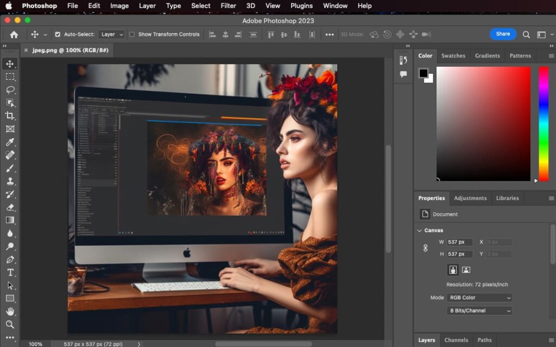Screen dimensions: 556x347
Task: Click the Share button
Action: (502, 34)
